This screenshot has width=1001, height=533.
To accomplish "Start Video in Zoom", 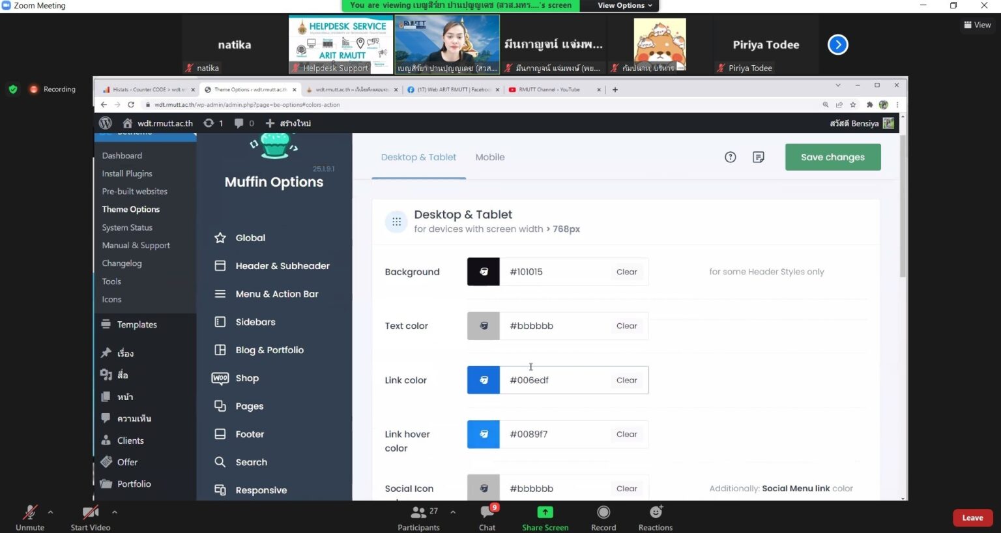I will [x=91, y=518].
